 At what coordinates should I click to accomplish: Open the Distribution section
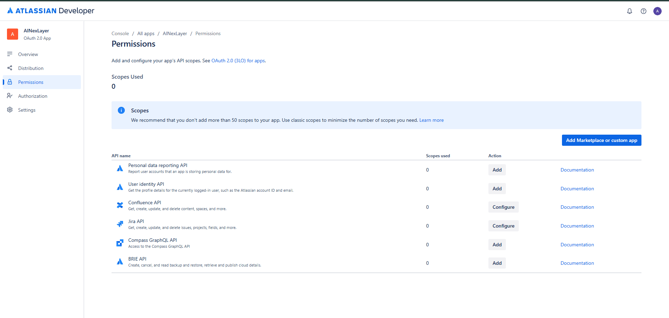31,68
